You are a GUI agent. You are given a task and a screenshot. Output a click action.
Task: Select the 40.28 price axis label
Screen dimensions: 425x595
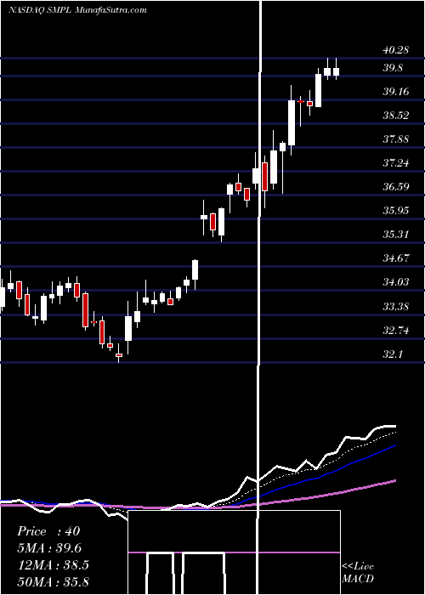tap(396, 50)
